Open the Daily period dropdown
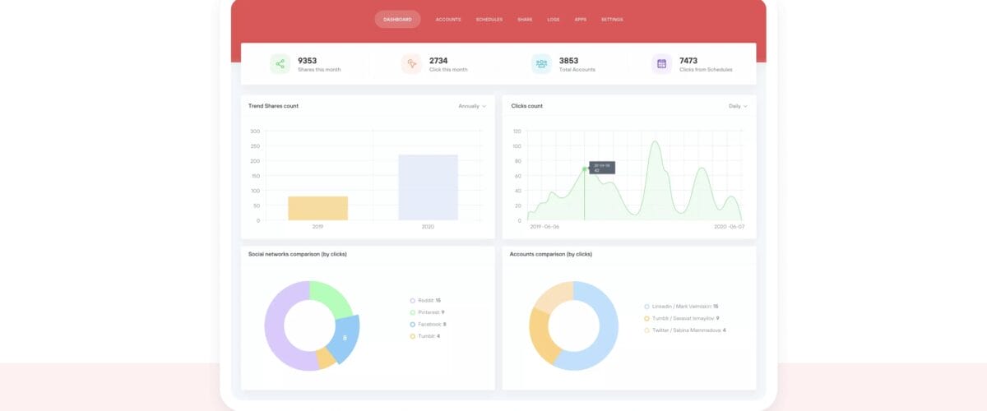 pos(738,106)
